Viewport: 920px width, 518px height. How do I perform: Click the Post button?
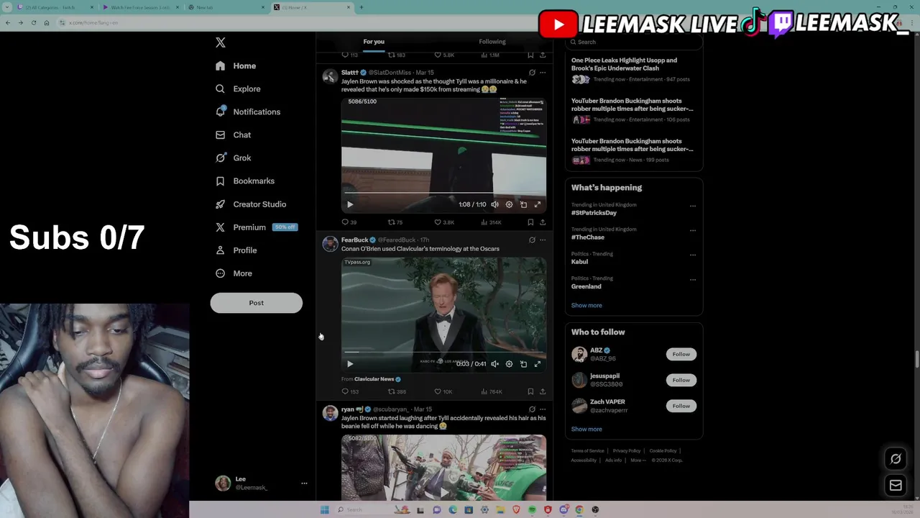(256, 303)
